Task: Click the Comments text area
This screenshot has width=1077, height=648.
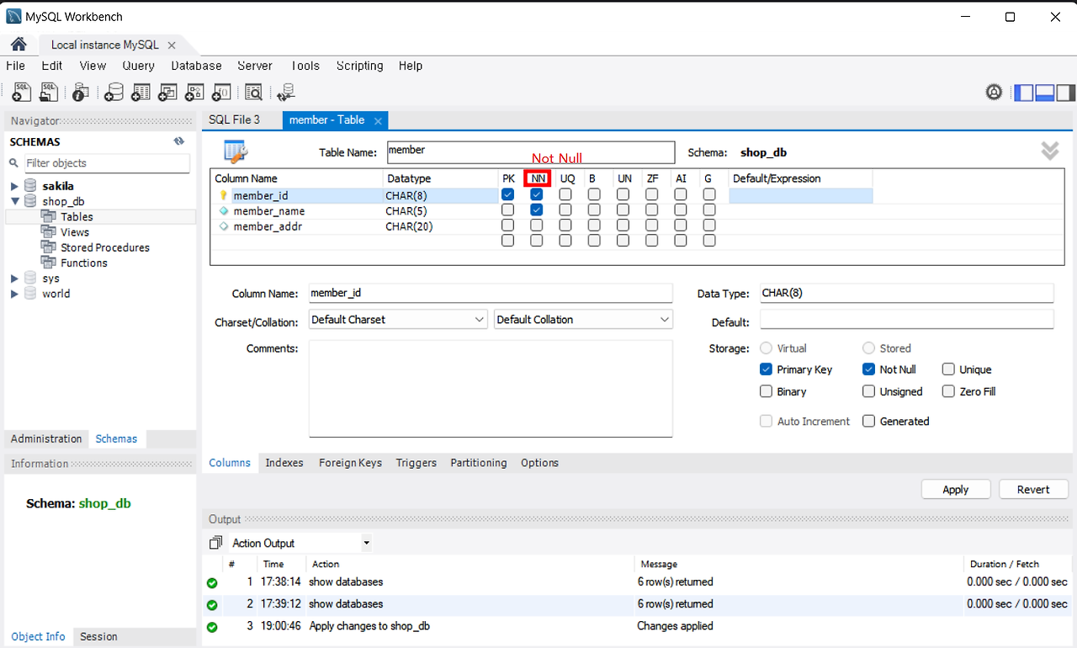Action: coord(491,388)
